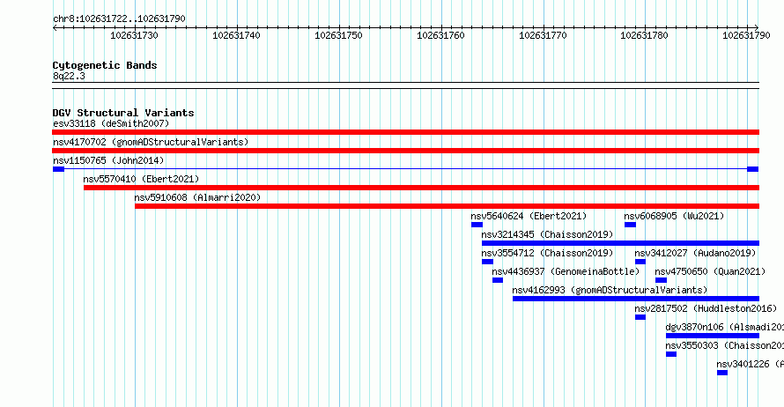Image resolution: width=784 pixels, height=407 pixels.
Task: Click the red bar under nsv4170702
Action: tap(405, 151)
